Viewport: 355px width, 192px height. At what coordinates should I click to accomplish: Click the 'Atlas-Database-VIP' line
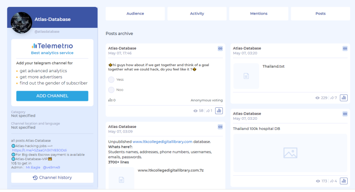[x=32, y=159]
